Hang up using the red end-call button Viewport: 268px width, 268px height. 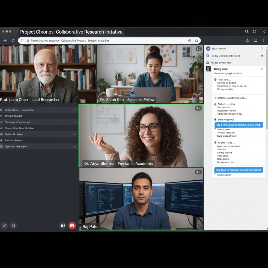(x=72, y=226)
